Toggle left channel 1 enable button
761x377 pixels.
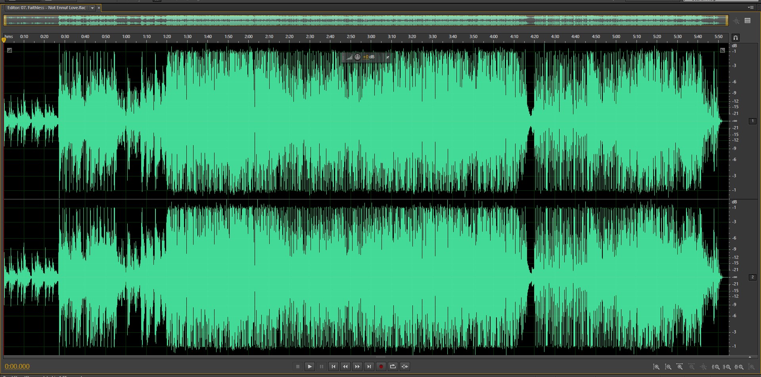coord(752,121)
